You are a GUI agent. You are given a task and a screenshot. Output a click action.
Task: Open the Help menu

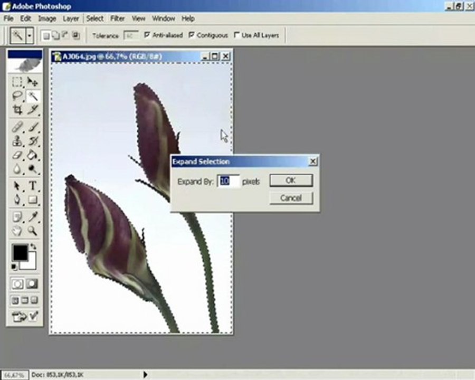point(188,18)
